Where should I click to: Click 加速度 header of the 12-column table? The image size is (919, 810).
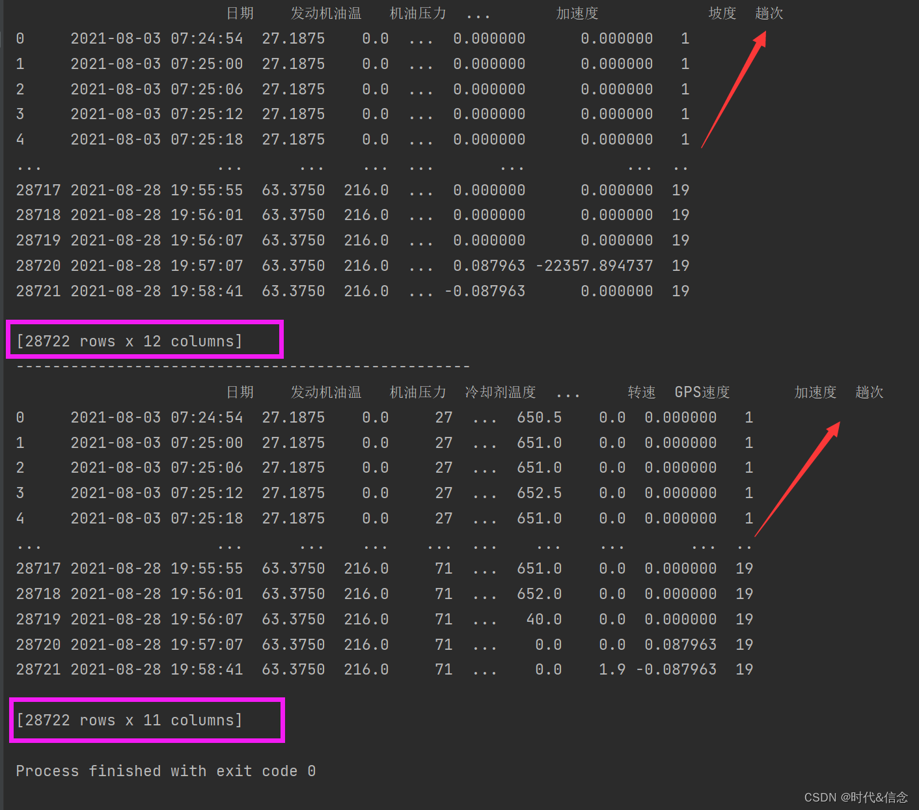577,14
